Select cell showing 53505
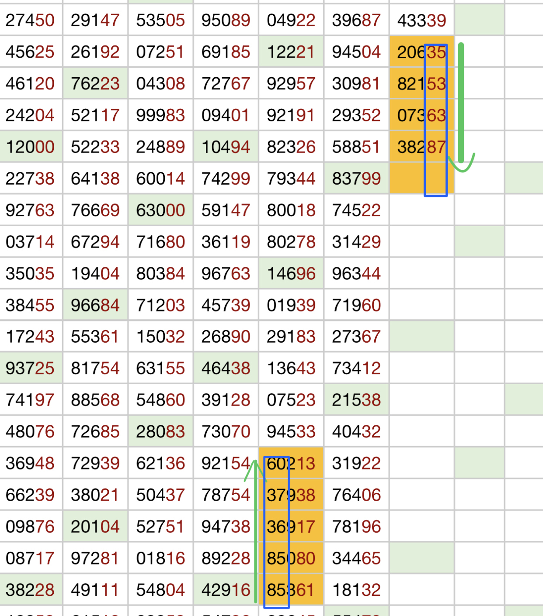The width and height of the screenshot is (543, 616). (160, 20)
